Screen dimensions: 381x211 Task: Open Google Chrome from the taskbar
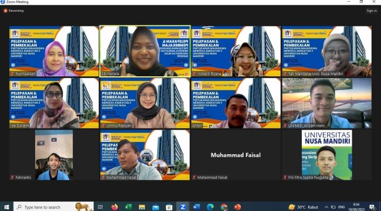click(224, 207)
